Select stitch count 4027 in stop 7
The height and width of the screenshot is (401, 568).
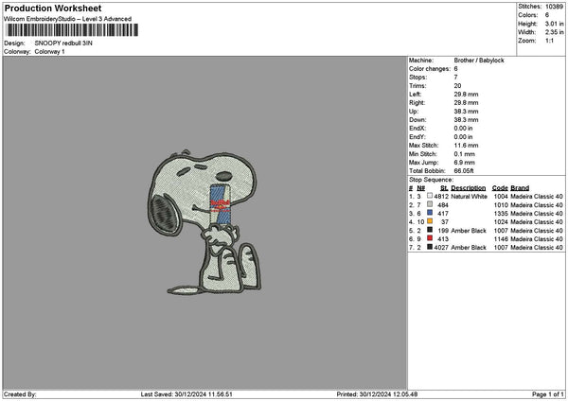(441, 248)
